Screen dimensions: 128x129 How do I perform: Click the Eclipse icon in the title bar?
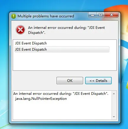point(14,16)
